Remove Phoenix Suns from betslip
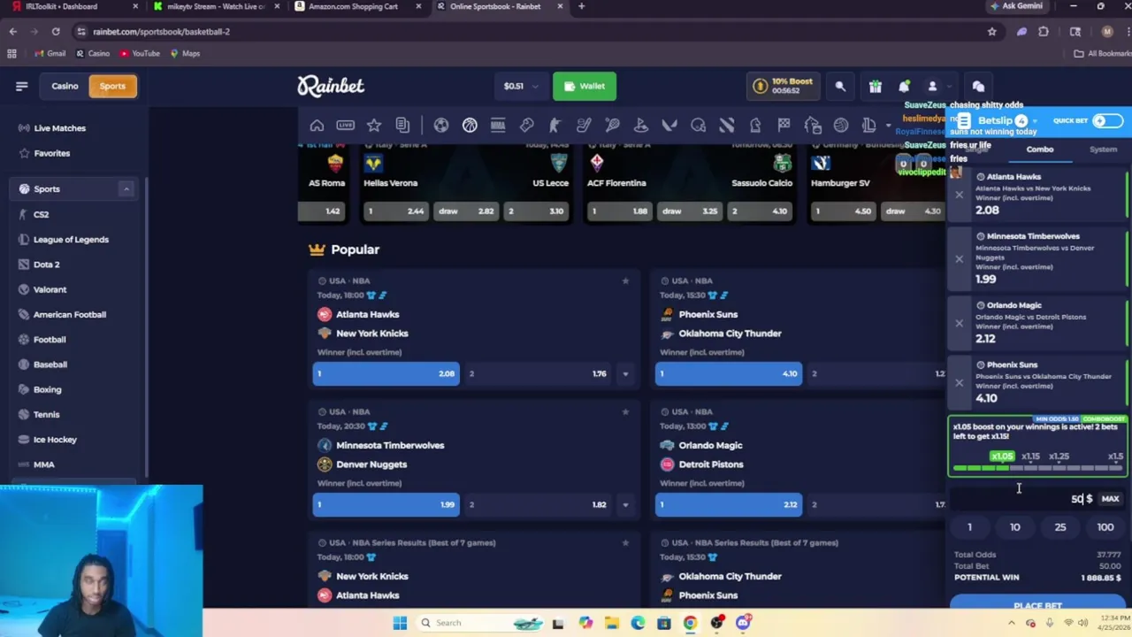The image size is (1132, 637). point(959,382)
